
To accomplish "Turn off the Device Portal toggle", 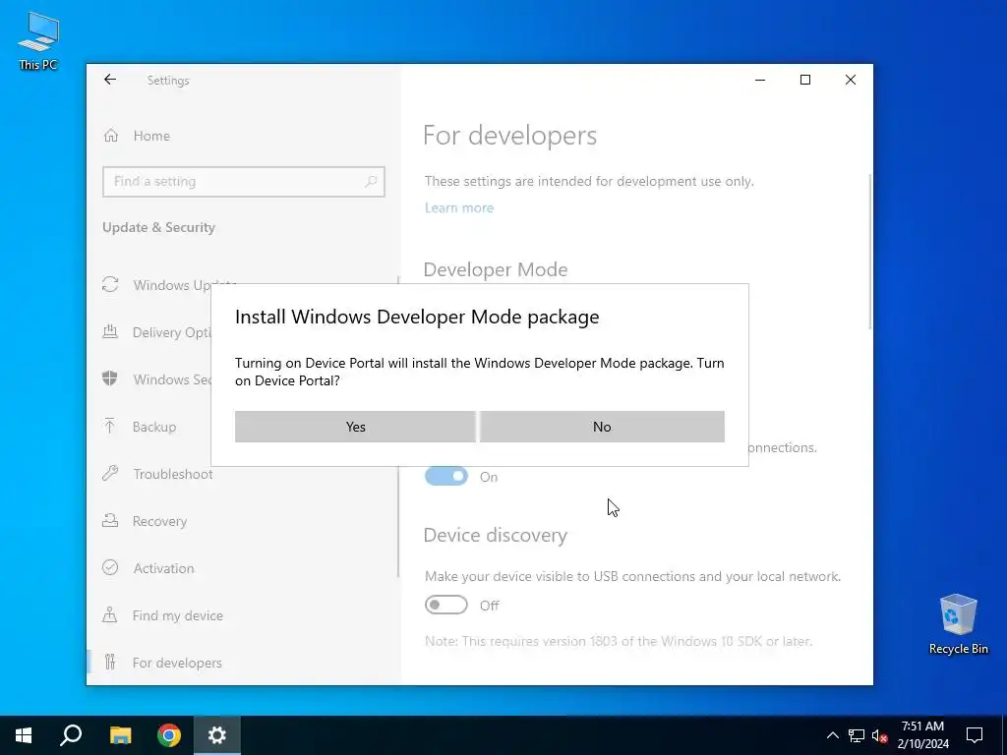I will 446,477.
